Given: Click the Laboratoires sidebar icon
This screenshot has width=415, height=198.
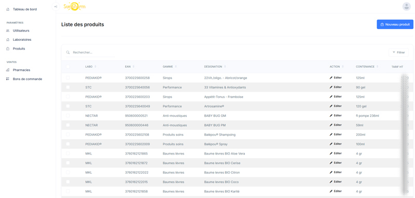Looking at the screenshot, I should point(7,39).
